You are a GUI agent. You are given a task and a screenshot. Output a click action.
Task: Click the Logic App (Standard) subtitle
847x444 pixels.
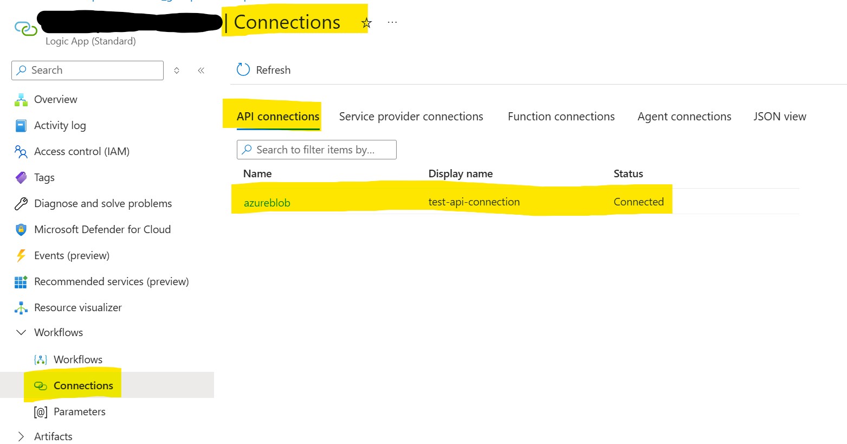[x=90, y=41]
